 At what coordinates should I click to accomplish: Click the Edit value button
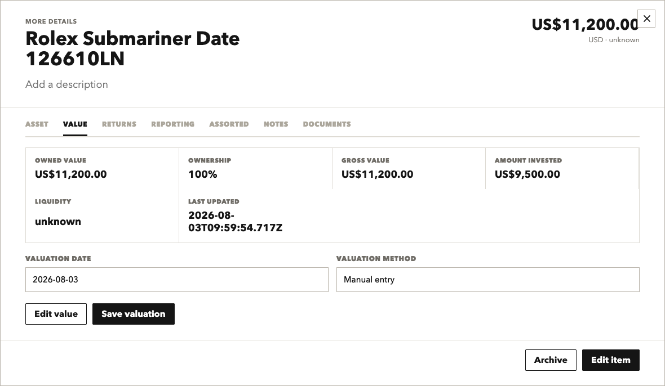(x=56, y=314)
